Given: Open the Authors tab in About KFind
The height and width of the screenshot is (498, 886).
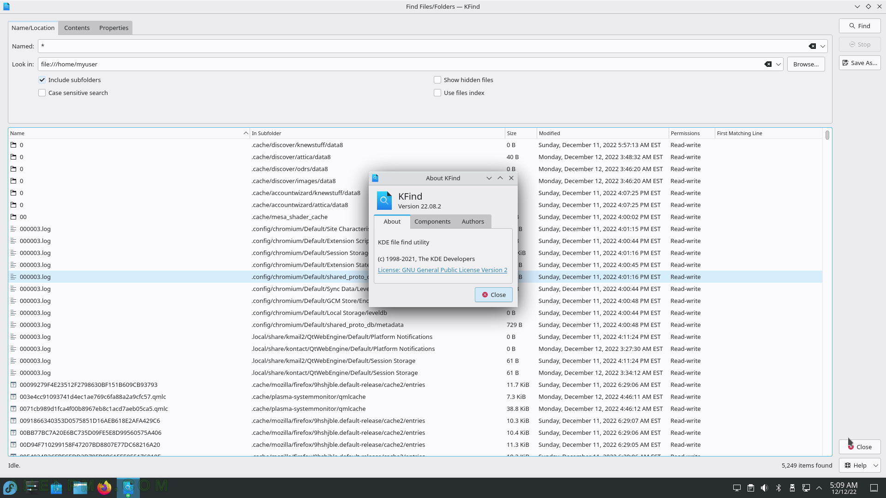Looking at the screenshot, I should point(473,221).
